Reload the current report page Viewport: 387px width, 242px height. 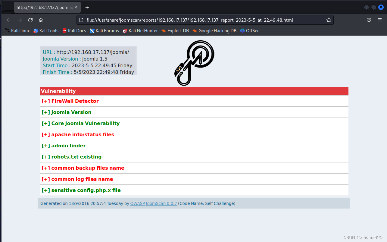point(30,20)
